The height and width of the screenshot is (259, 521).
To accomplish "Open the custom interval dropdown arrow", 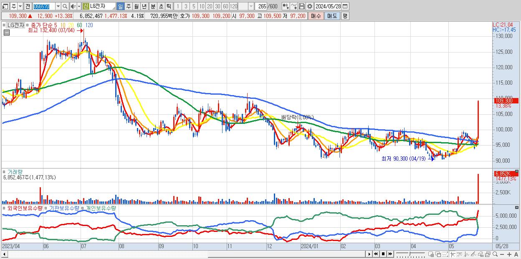I will 251,6.
